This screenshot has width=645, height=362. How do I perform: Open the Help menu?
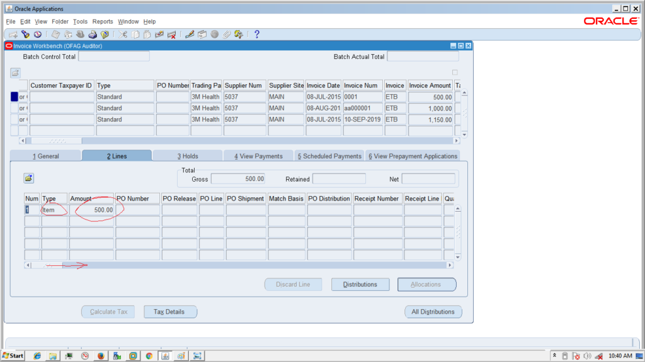(149, 21)
